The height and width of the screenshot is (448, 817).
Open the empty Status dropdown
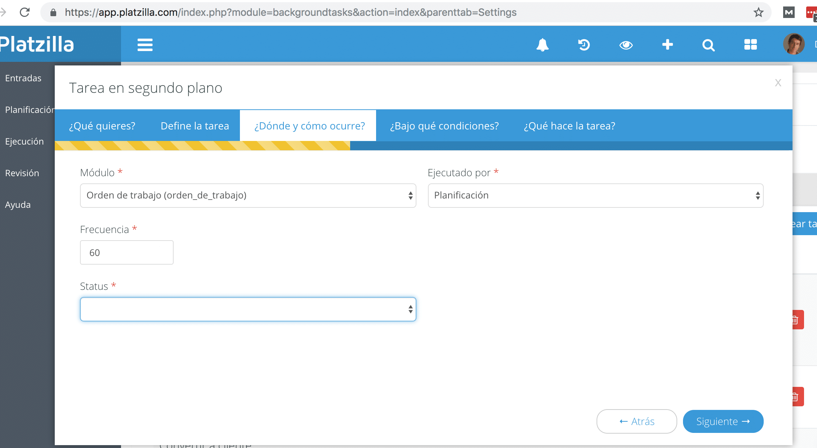(x=248, y=309)
